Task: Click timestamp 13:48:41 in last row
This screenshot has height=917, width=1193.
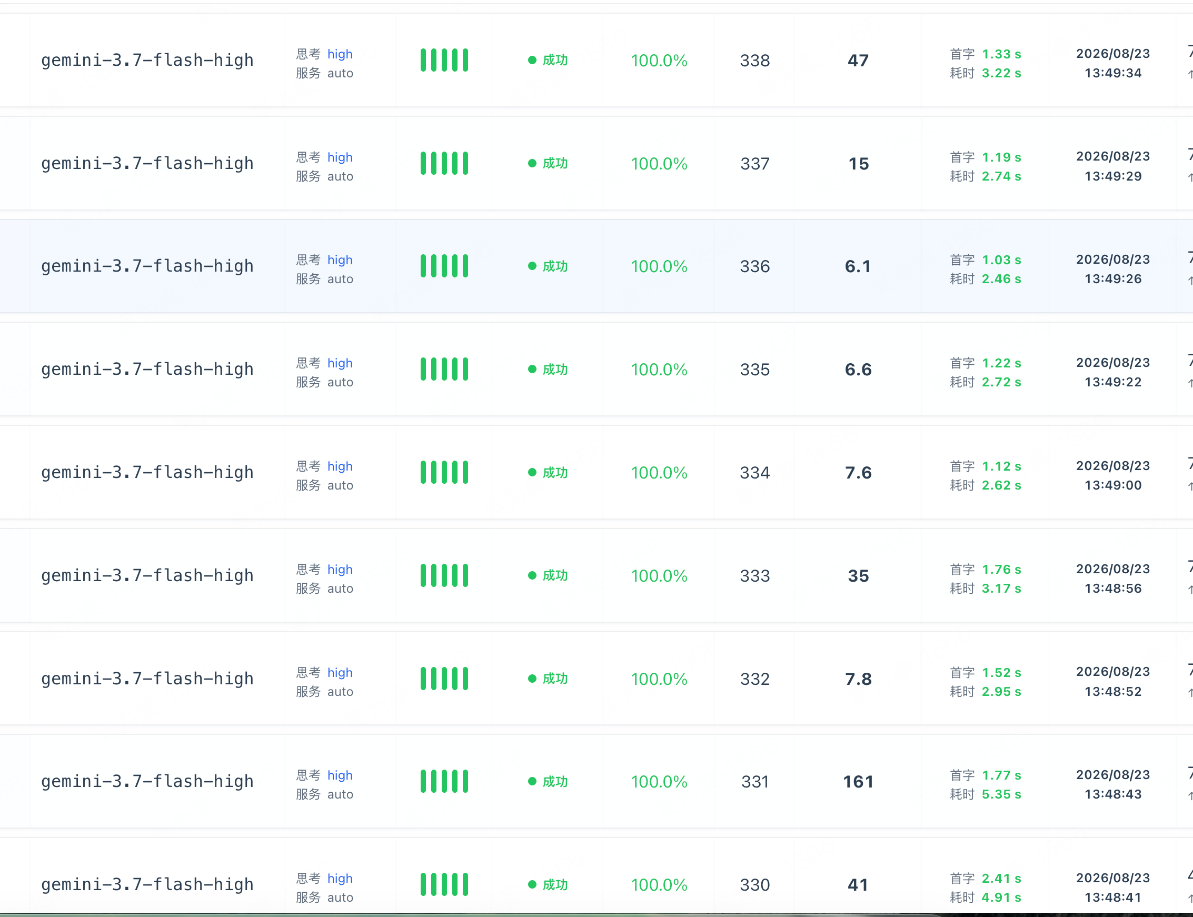Action: [x=1113, y=898]
